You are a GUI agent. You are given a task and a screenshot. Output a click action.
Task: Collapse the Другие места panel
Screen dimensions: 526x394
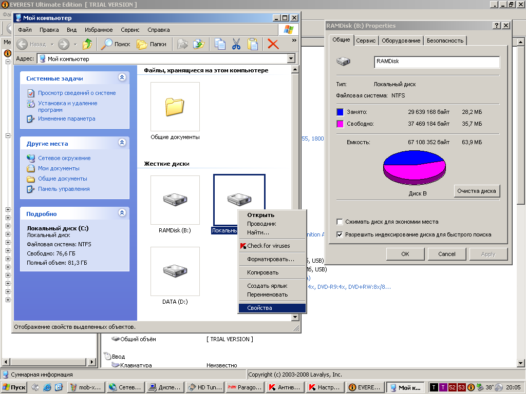(x=122, y=143)
